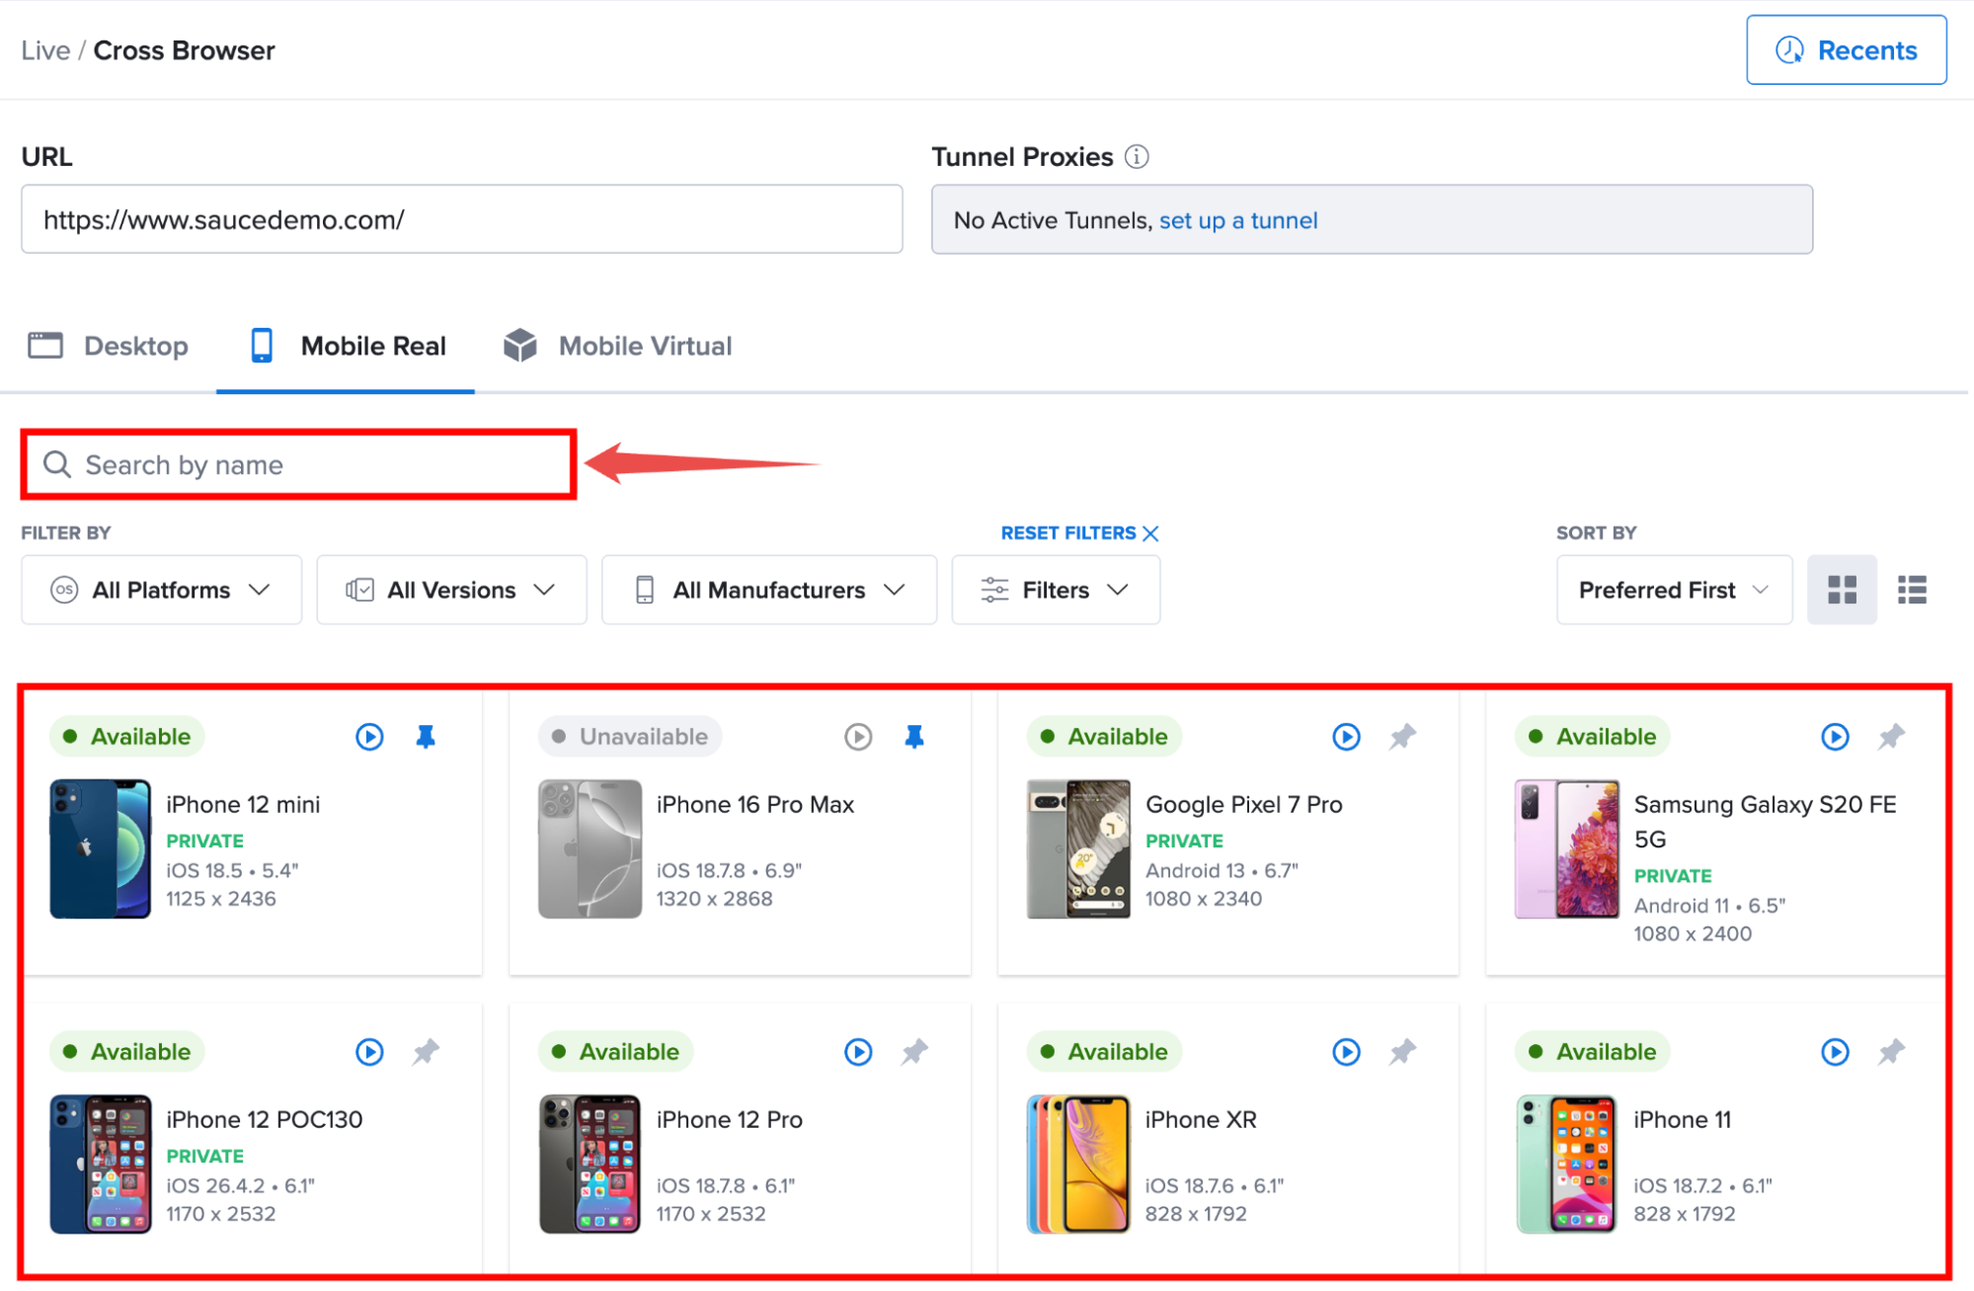The image size is (1974, 1291).
Task: Open the Preferred First sort dropdown
Action: pyautogui.click(x=1674, y=590)
